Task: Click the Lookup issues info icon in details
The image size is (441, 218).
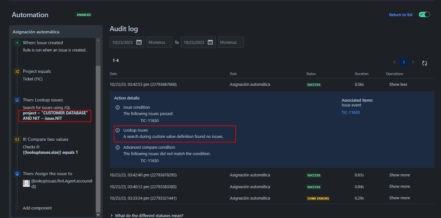Action: pyautogui.click(x=117, y=131)
